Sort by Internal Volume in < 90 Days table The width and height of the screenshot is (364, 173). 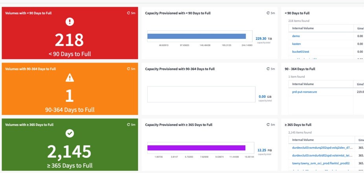tap(303, 28)
